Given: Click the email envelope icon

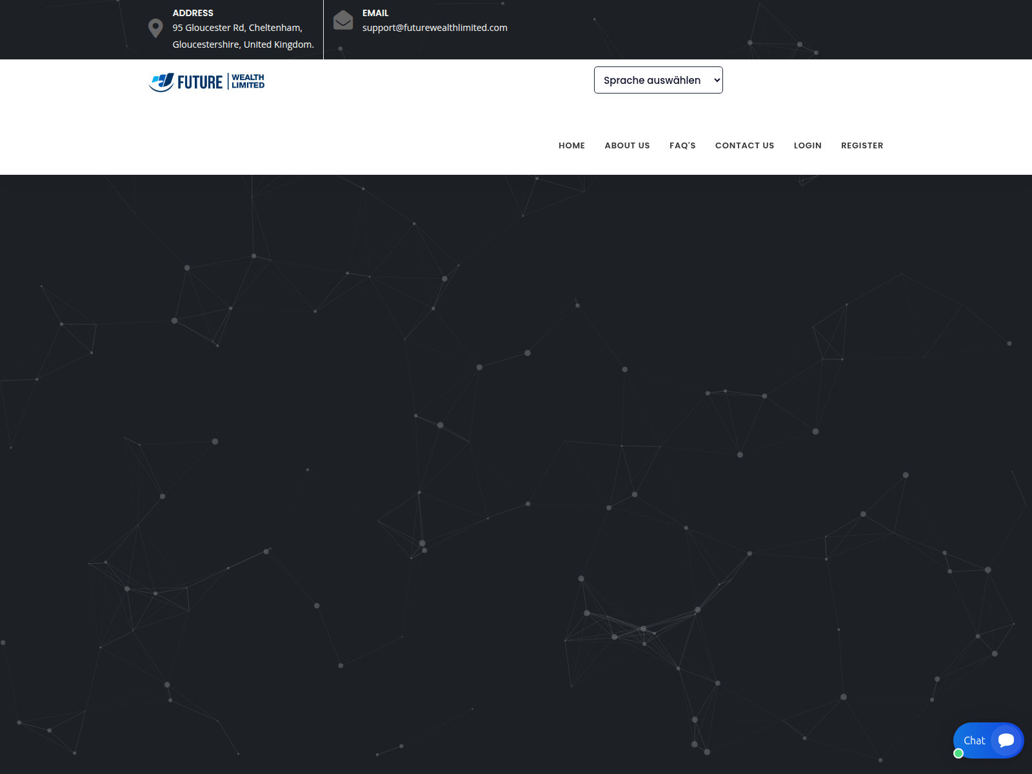Looking at the screenshot, I should click(343, 20).
